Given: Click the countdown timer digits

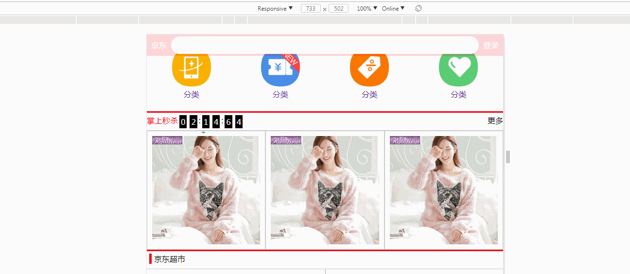Looking at the screenshot, I should pos(211,122).
